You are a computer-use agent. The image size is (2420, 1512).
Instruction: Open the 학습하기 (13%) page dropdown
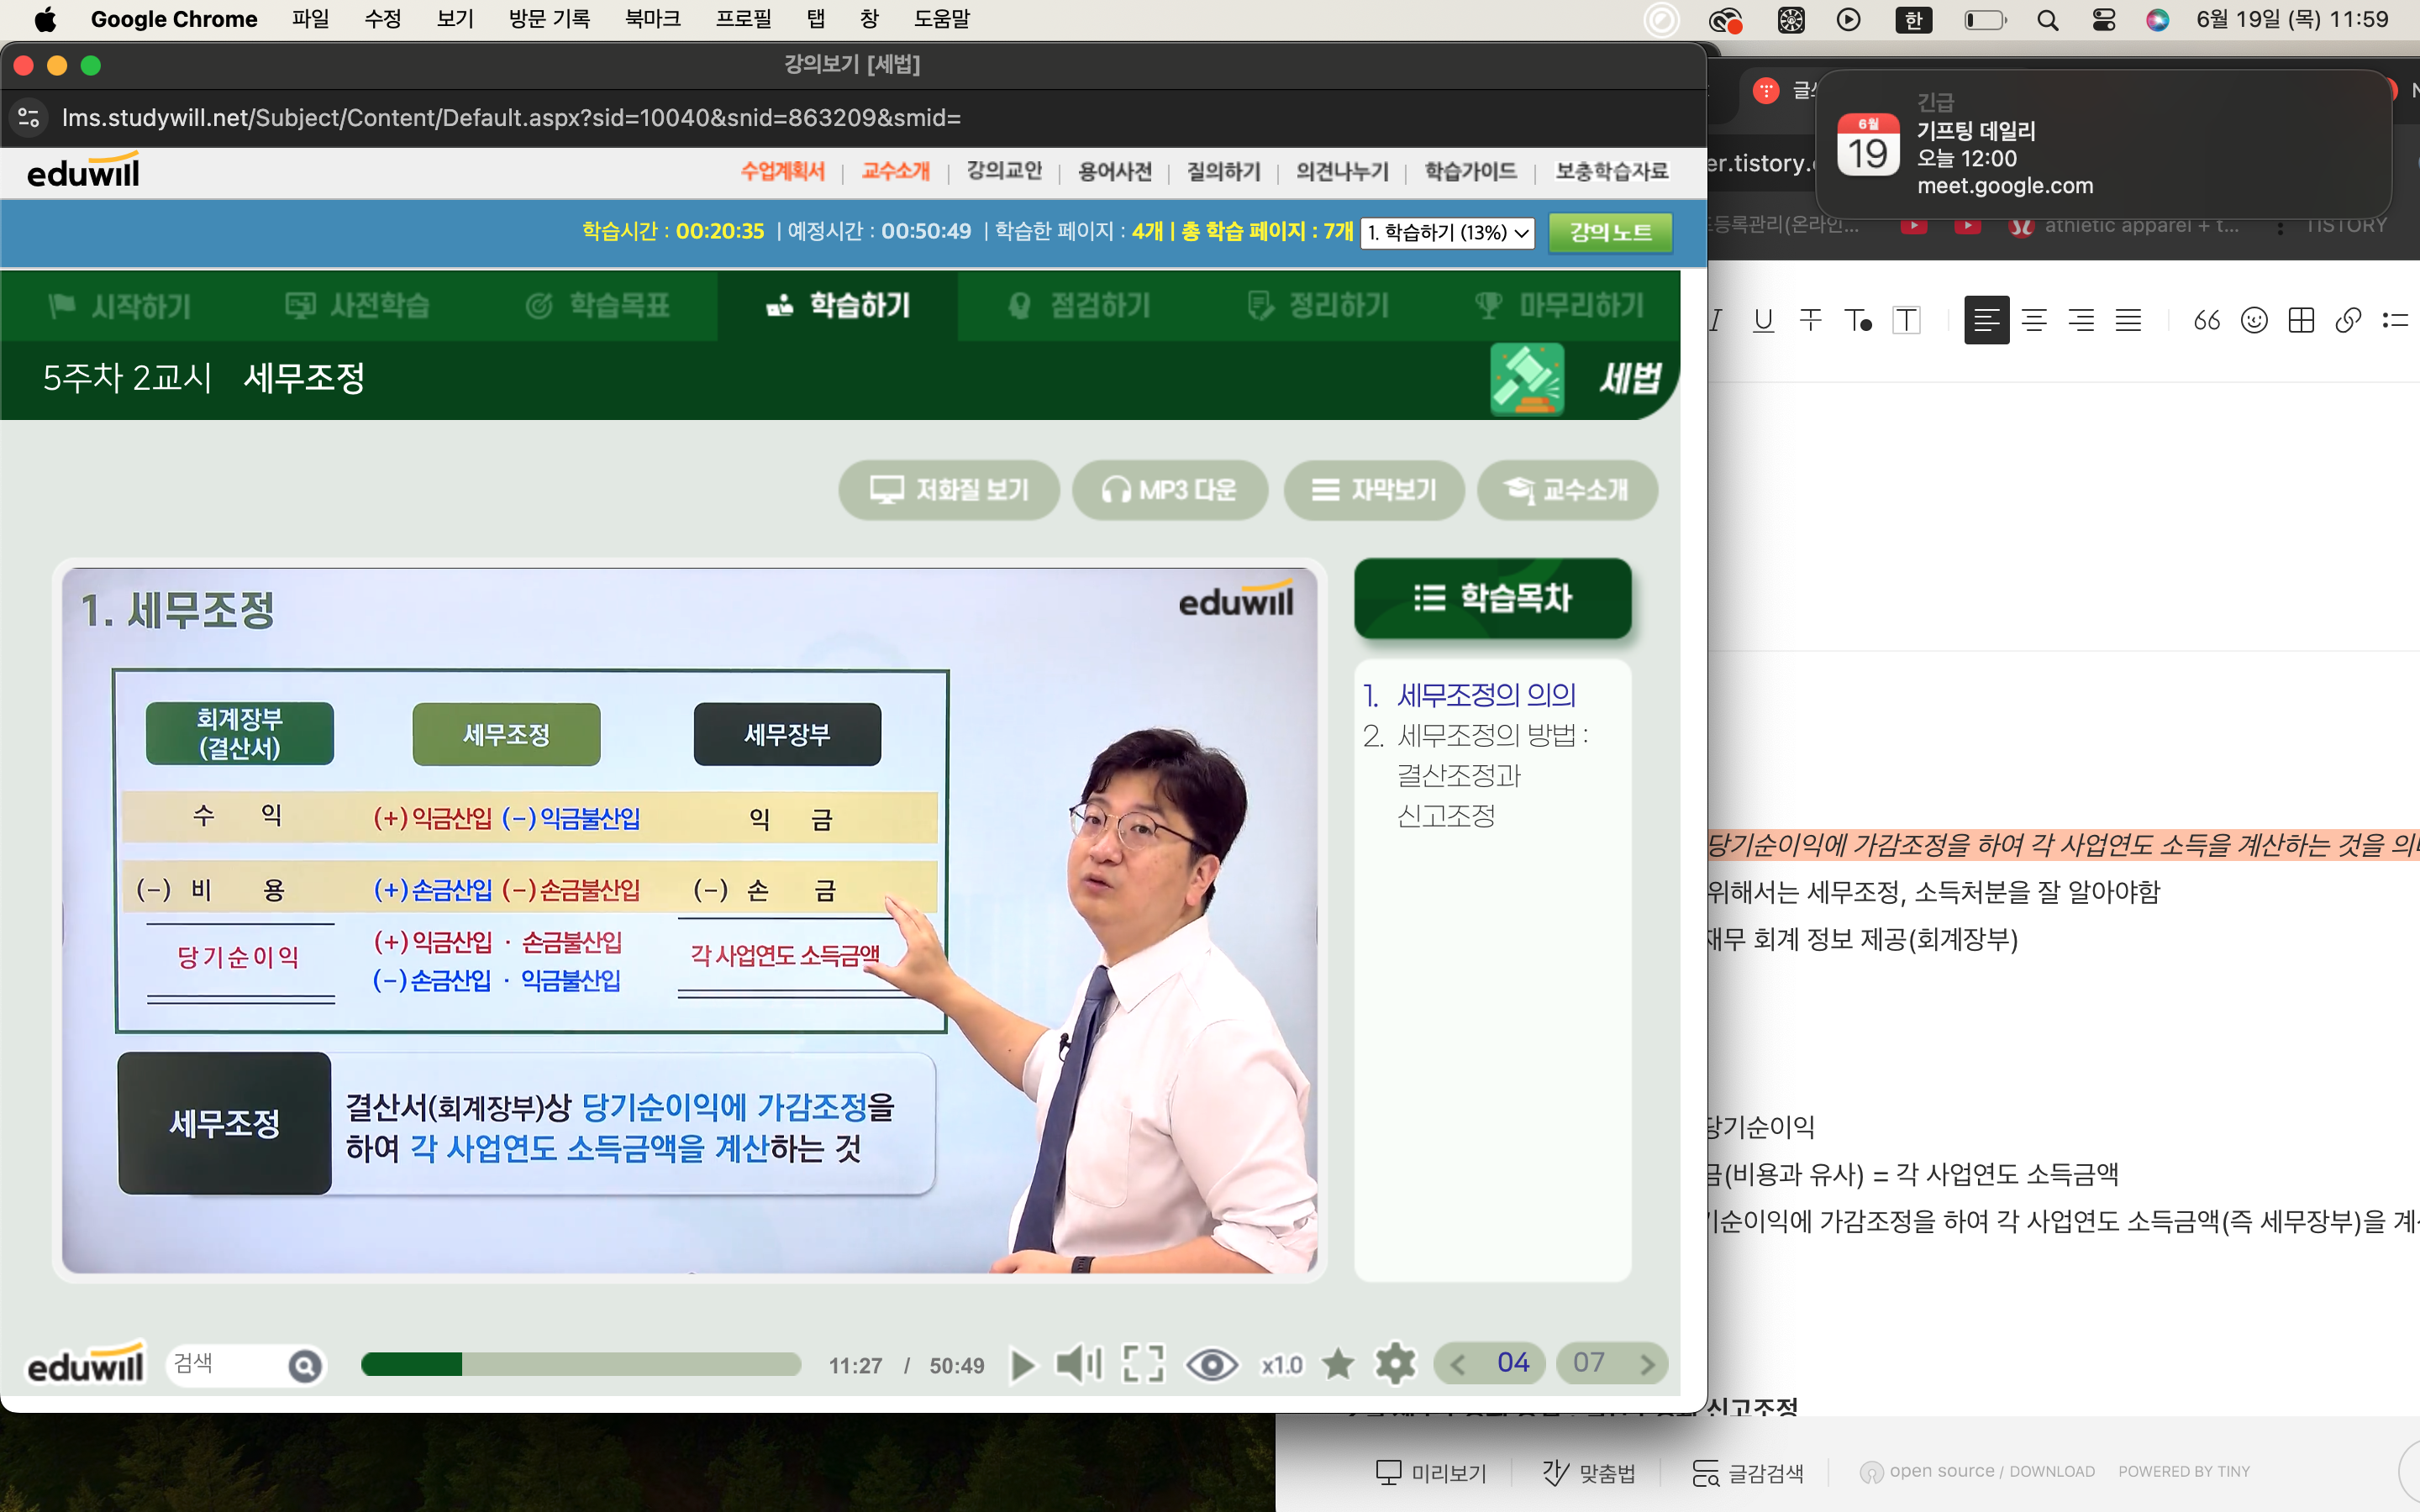(x=1447, y=232)
